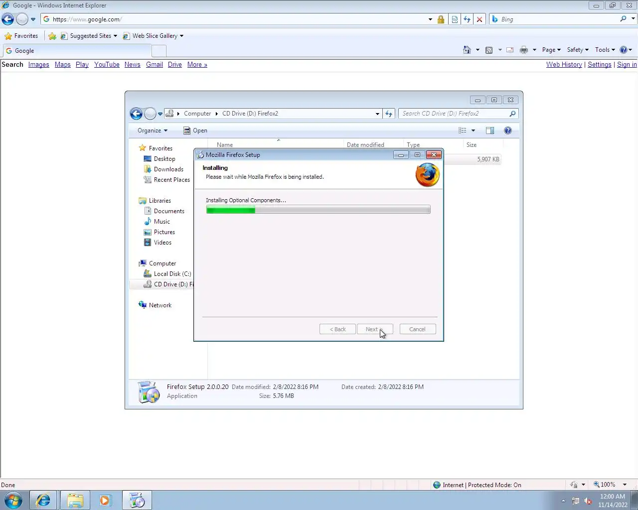Open the view options dropdown arrow
The height and width of the screenshot is (510, 638).
pyautogui.click(x=473, y=130)
